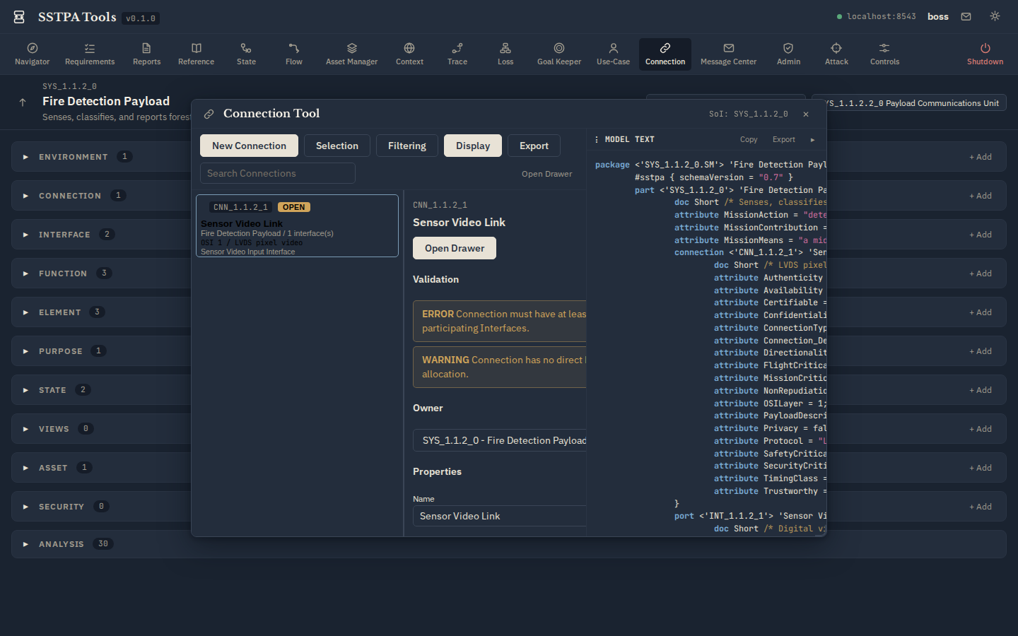Open the State tool
1018x636 pixels.
[x=246, y=54]
